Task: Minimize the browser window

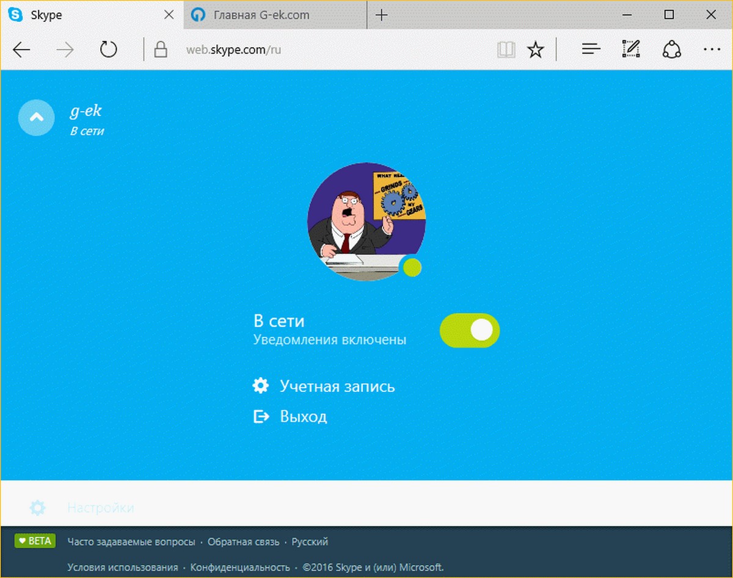Action: [x=627, y=15]
